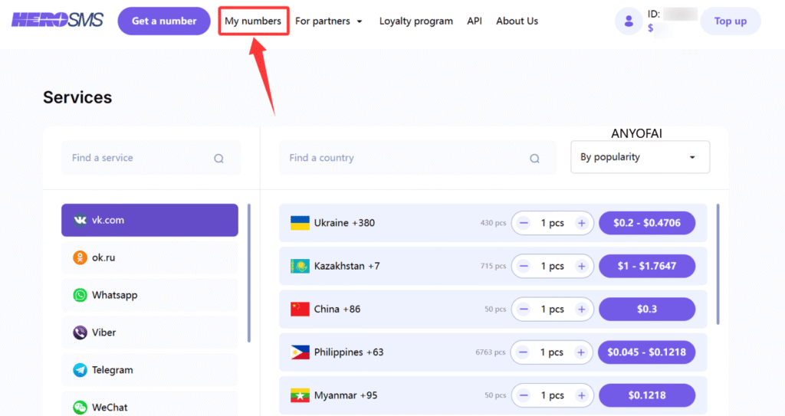Focus the Find a country search field

pos(418,158)
